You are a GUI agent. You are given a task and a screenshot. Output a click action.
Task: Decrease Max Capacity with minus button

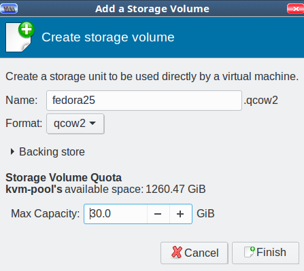pos(158,214)
